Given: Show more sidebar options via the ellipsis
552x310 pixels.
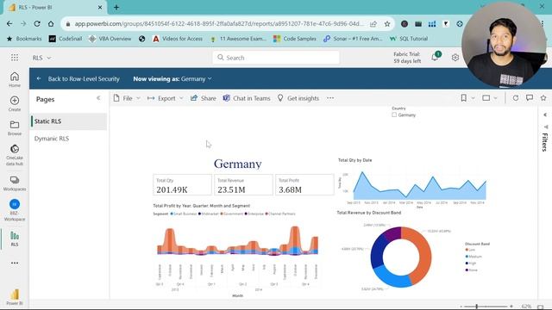Looking at the screenshot, I should 15,263.
